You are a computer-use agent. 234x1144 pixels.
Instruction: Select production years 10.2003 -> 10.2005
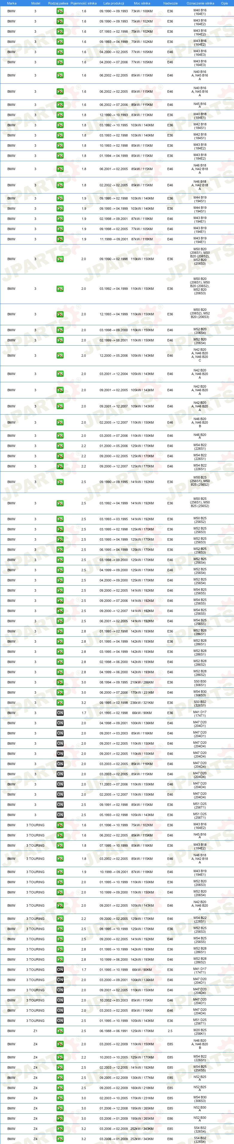113,1057
